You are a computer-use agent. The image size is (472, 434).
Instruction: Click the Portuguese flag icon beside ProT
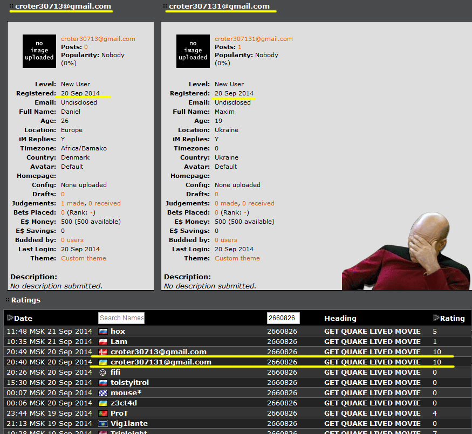click(x=102, y=414)
